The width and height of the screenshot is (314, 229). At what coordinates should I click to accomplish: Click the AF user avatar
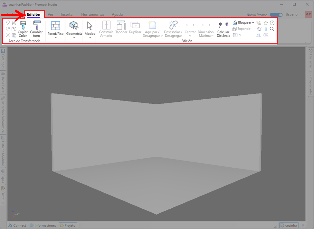coord(309,14)
